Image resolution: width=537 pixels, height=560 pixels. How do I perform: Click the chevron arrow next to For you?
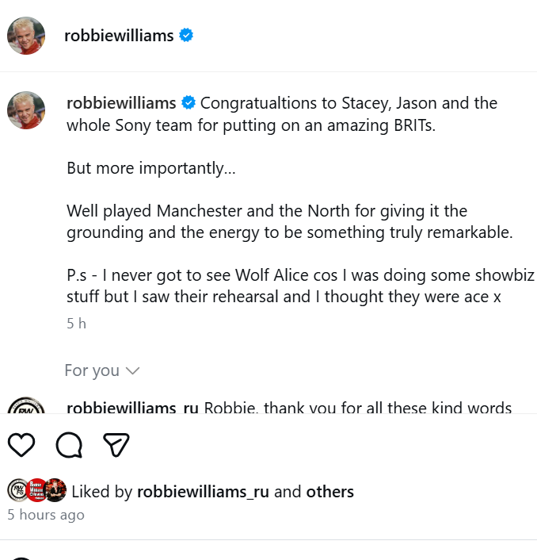coord(132,370)
